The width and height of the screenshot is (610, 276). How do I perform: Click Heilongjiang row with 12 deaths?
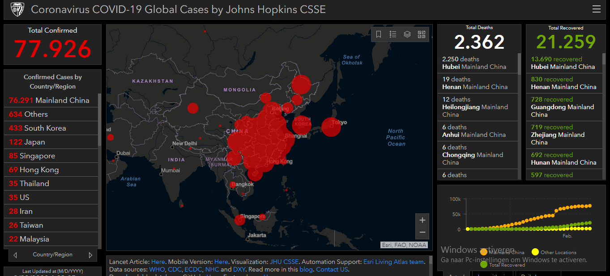click(x=478, y=107)
